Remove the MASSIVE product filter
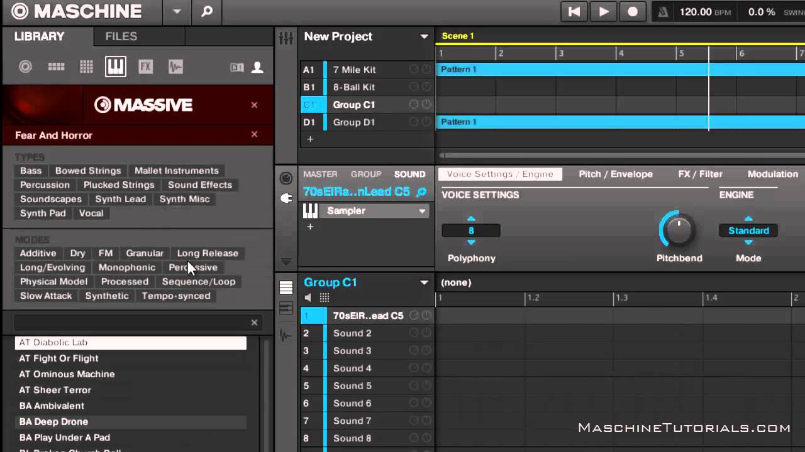Screen dimensions: 805x452 pyautogui.click(x=254, y=105)
